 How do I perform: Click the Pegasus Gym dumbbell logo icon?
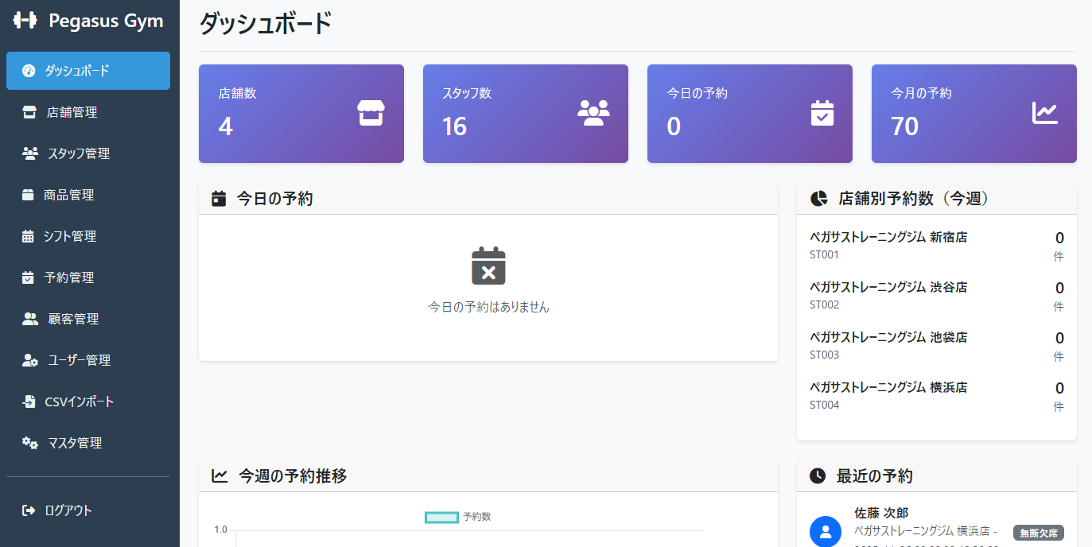coord(25,21)
